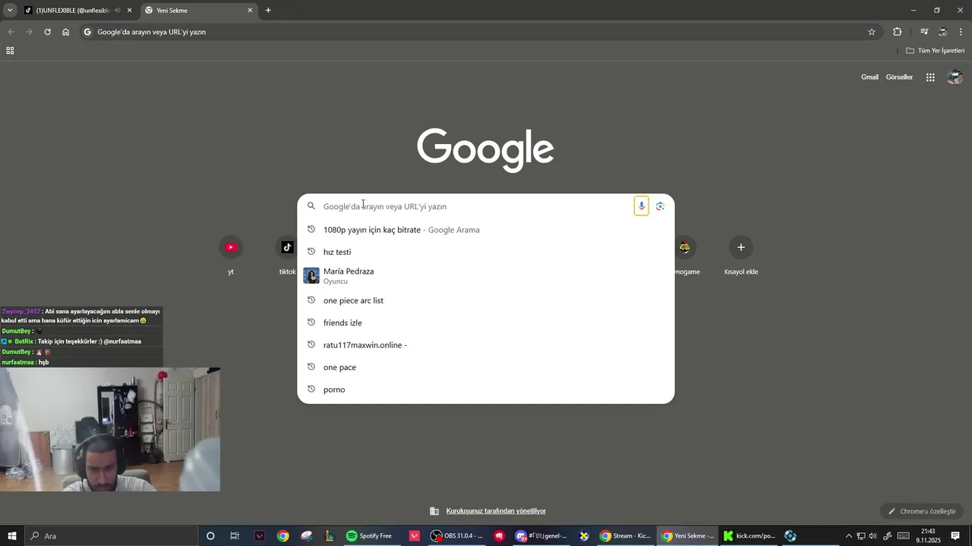Click the back navigation arrow
Screen dimensions: 972x546
pyautogui.click(x=11, y=32)
